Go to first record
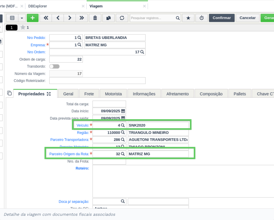The height and width of the screenshot is (220, 274). pos(46,18)
